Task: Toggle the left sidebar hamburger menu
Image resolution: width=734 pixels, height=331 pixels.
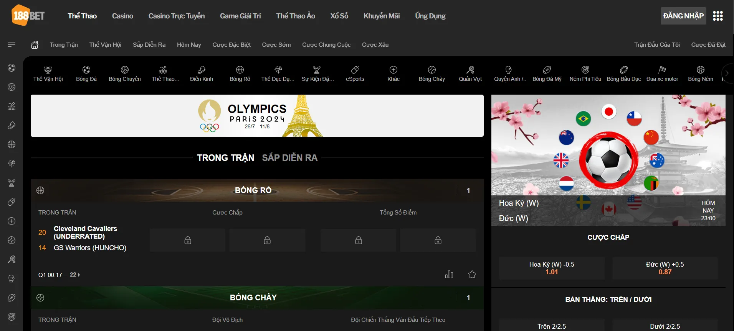Action: click(12, 45)
